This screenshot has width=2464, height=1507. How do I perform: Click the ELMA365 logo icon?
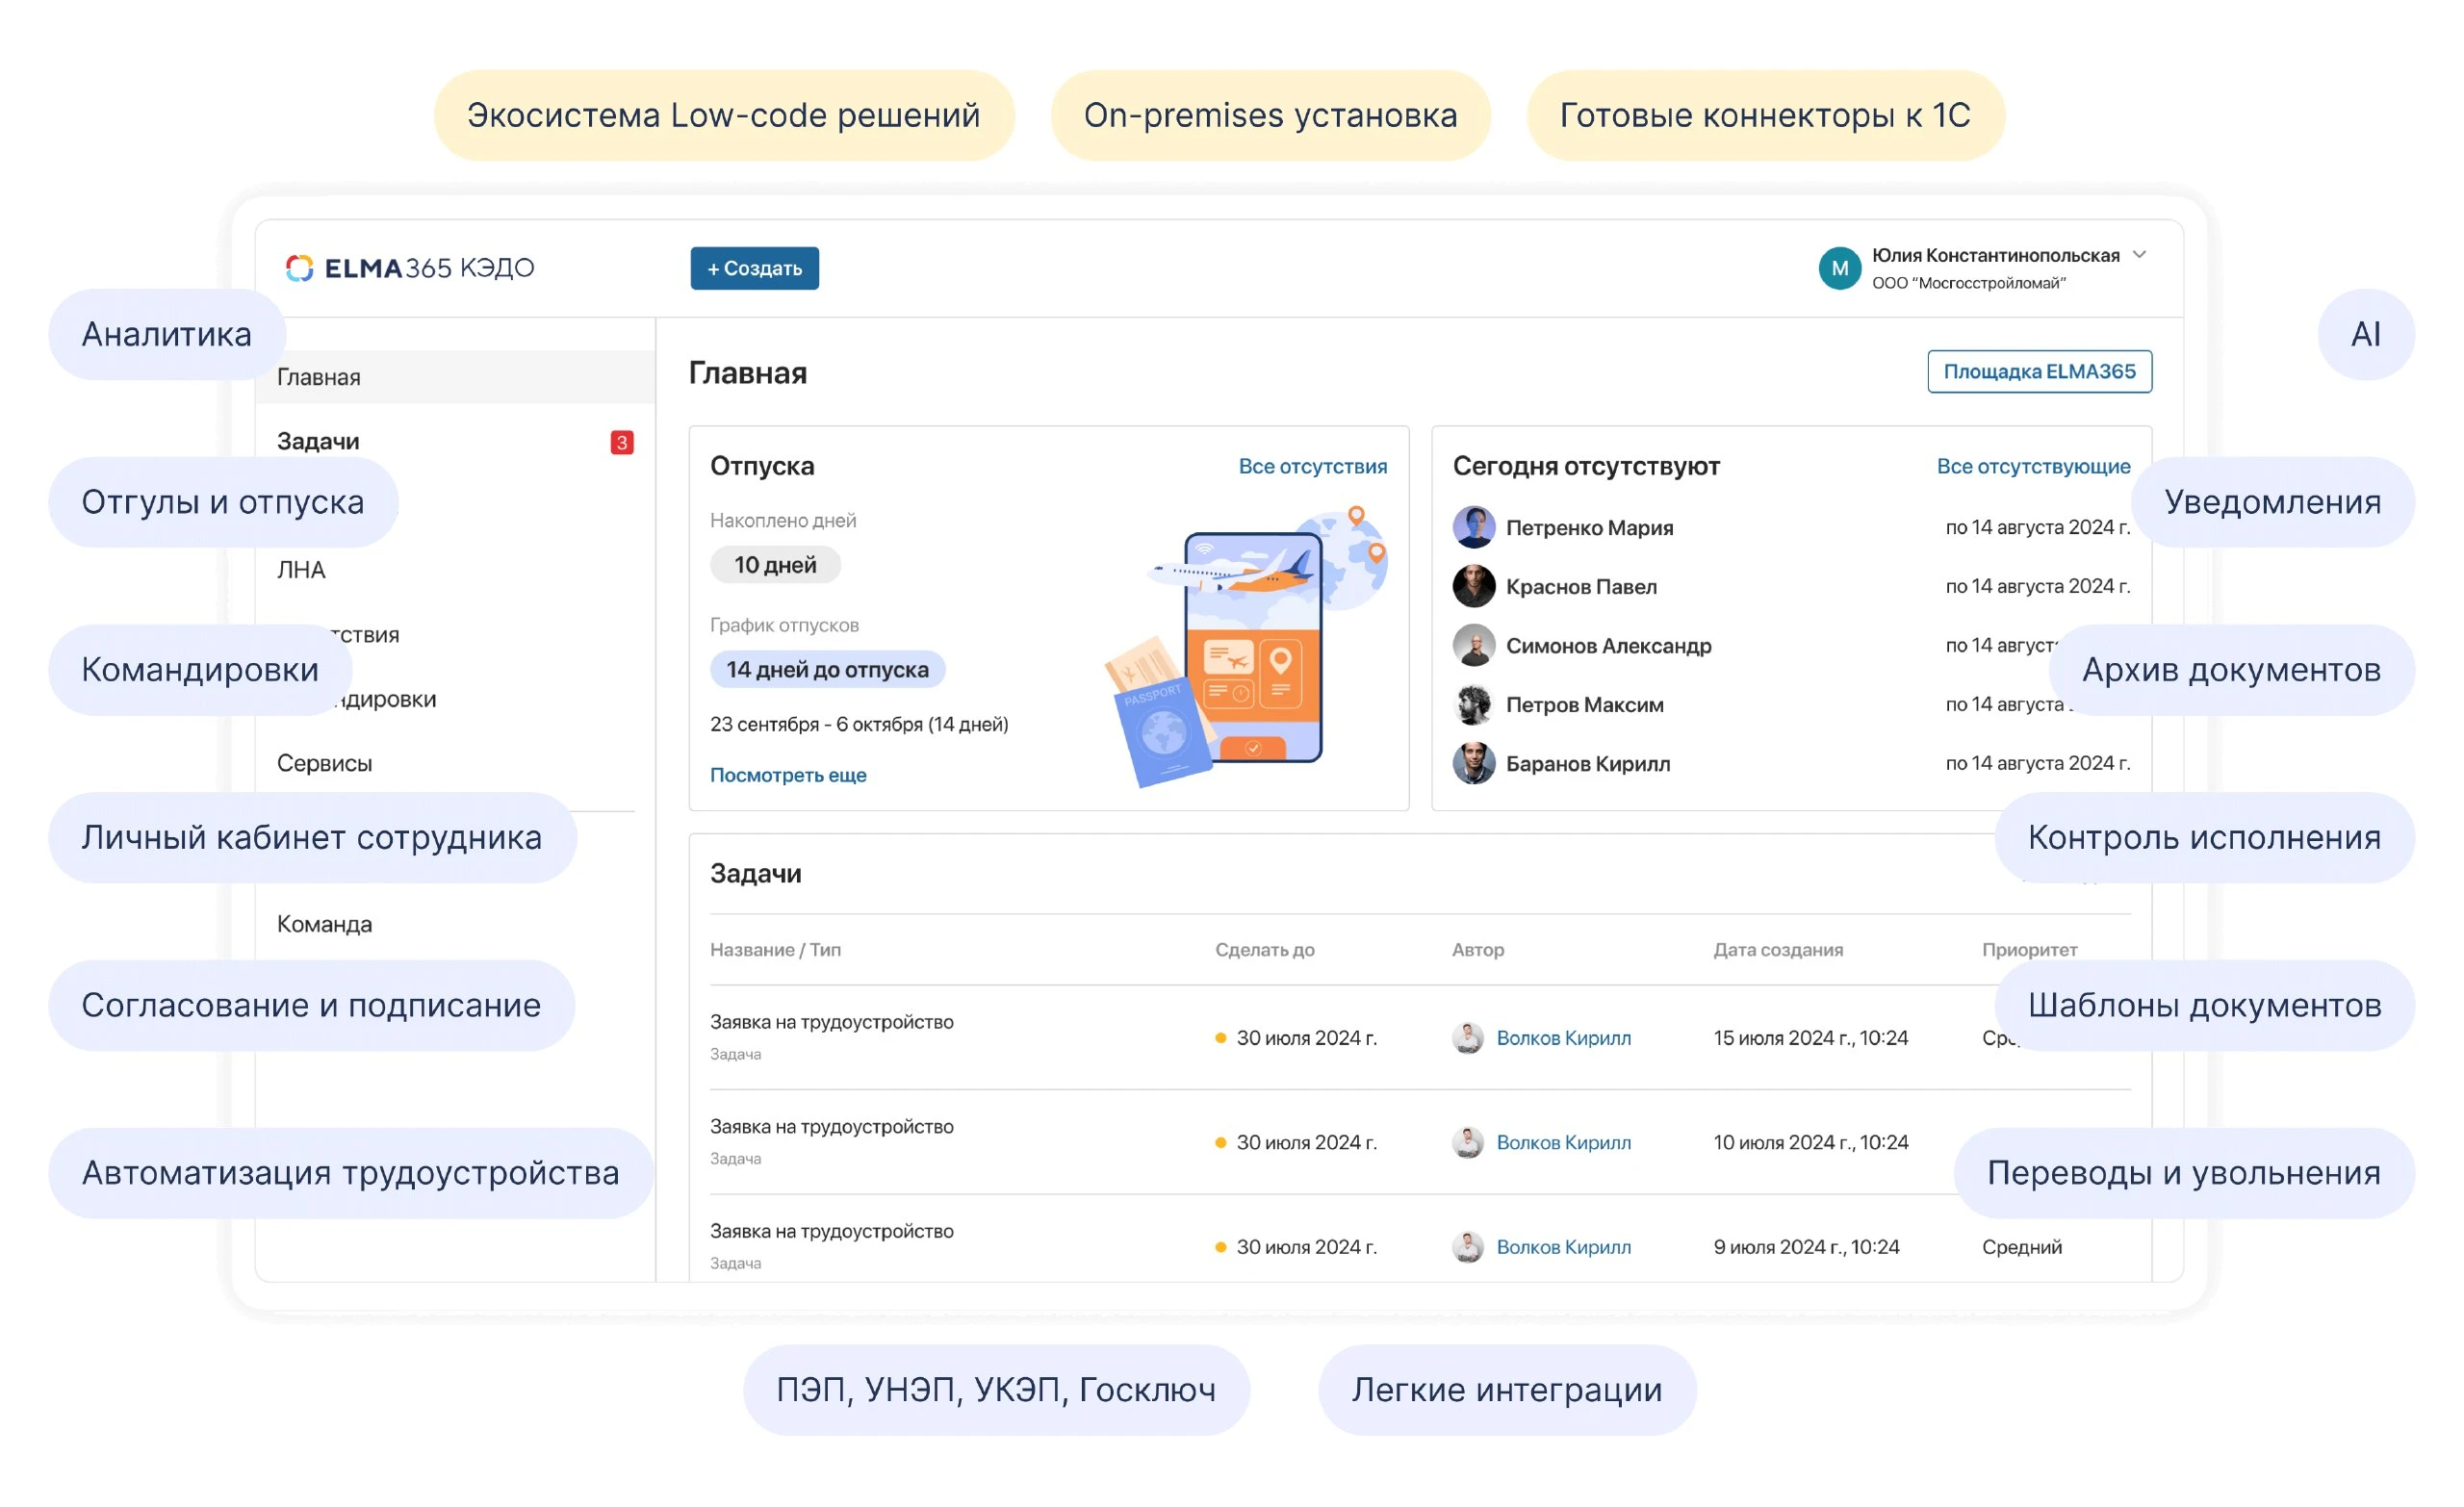(299, 267)
